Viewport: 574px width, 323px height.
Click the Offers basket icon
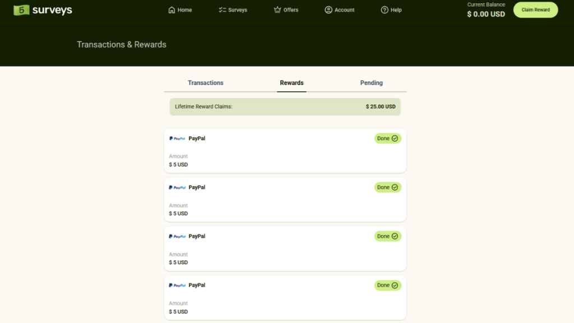click(x=277, y=10)
